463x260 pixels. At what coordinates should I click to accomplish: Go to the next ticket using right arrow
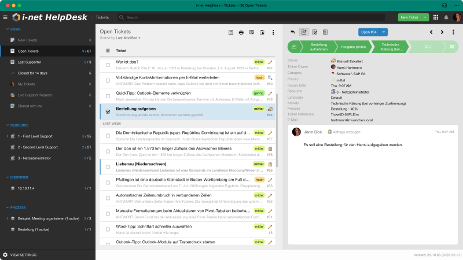click(x=442, y=32)
